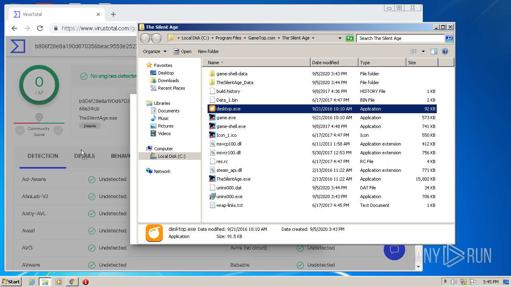Sort by Size column header
The height and width of the screenshot is (287, 511).
pyautogui.click(x=422, y=63)
